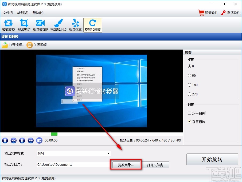Rewind the video
The width and height of the screenshot is (242, 182).
point(14,140)
